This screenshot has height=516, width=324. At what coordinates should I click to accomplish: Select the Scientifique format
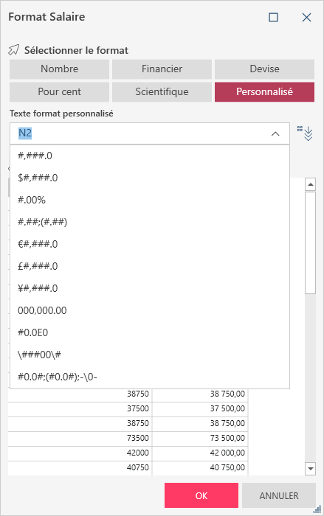pos(162,91)
